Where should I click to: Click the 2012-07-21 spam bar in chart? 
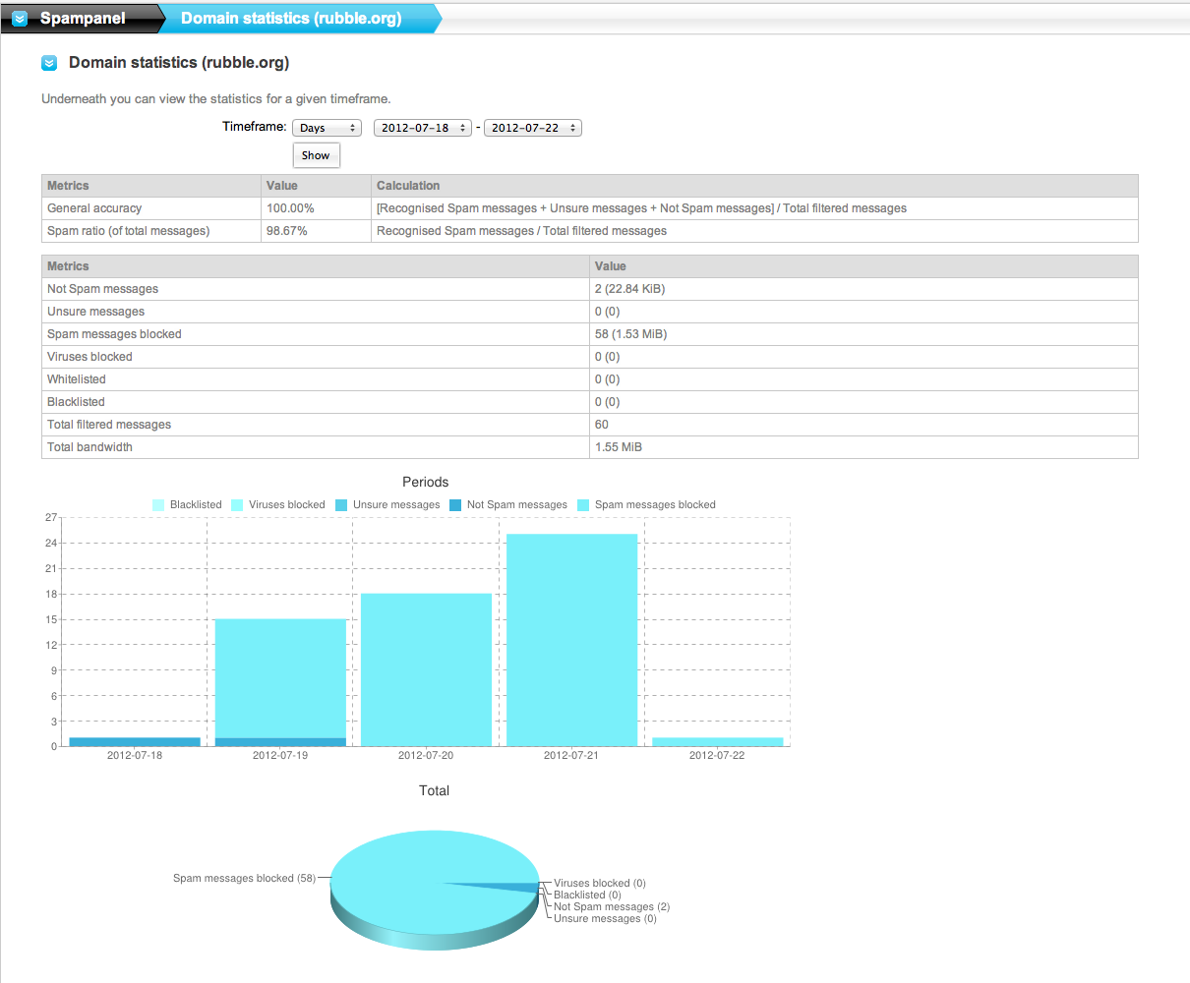(571, 640)
